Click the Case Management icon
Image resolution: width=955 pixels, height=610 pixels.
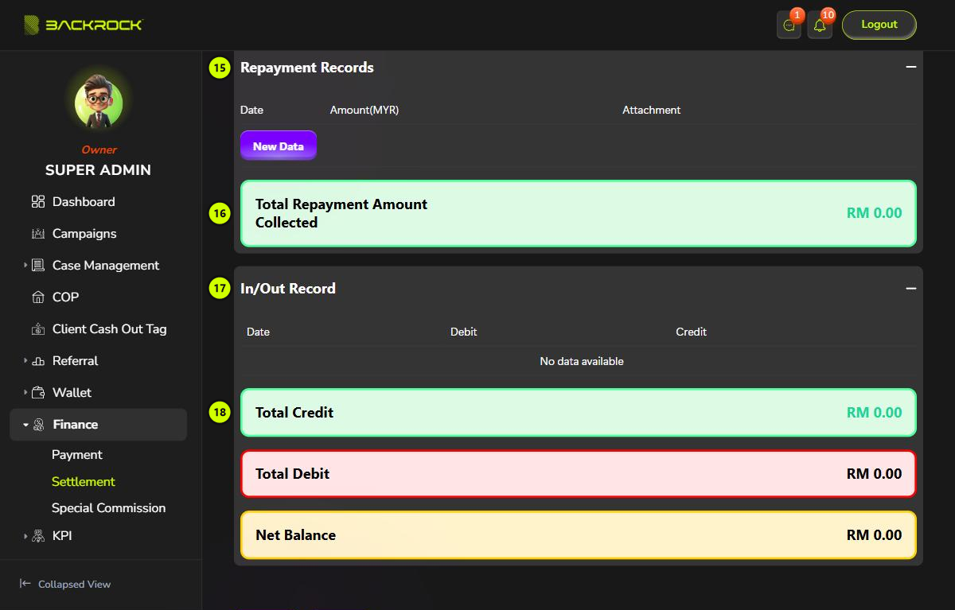(x=38, y=266)
